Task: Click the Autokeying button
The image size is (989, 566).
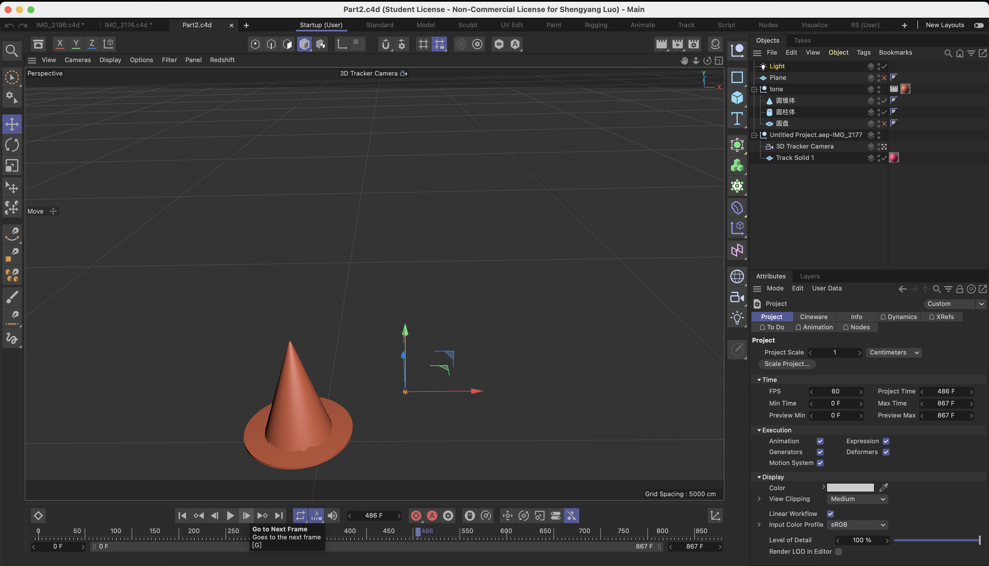Action: (x=432, y=515)
